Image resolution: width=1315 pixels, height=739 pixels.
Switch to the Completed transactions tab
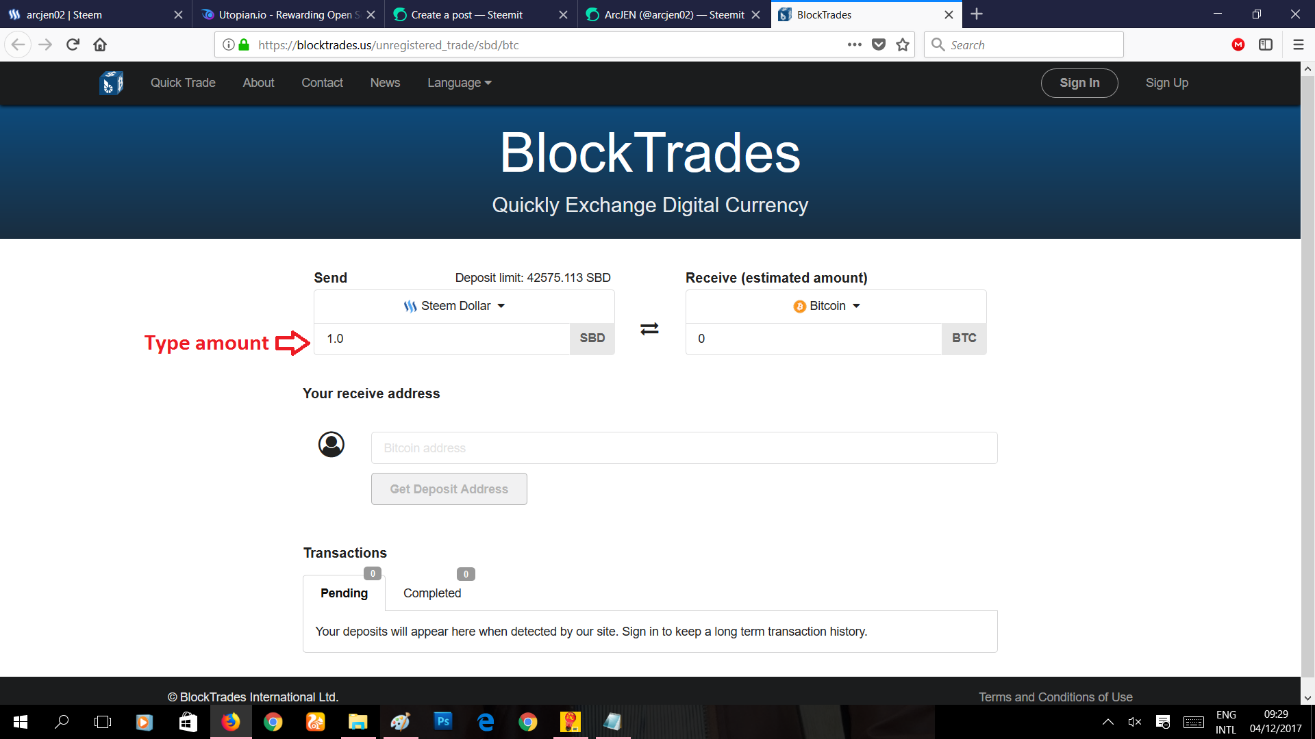(x=431, y=593)
